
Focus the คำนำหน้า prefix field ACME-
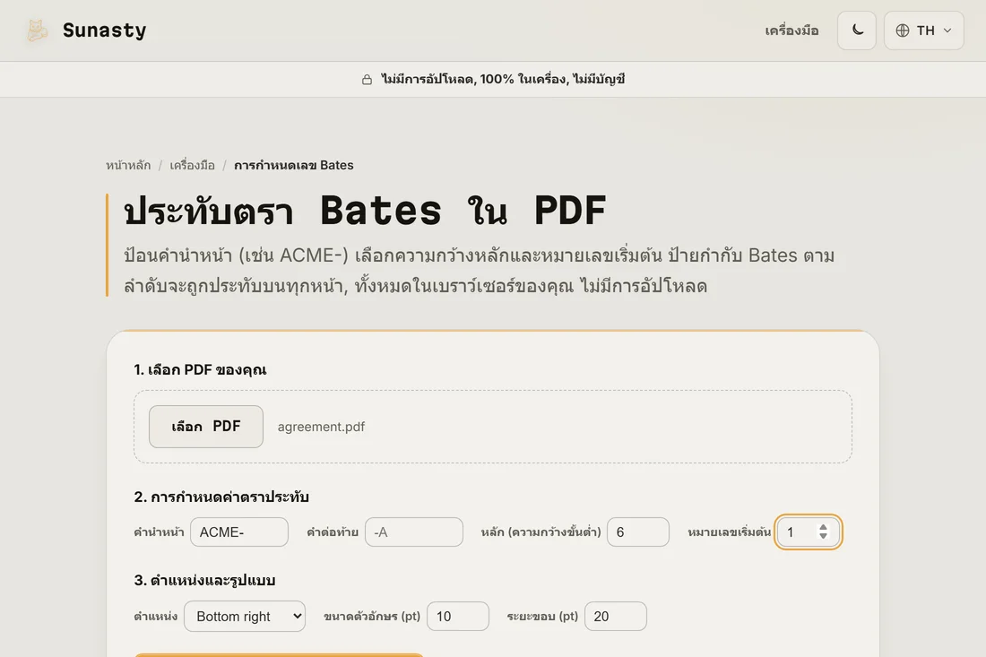pyautogui.click(x=239, y=532)
